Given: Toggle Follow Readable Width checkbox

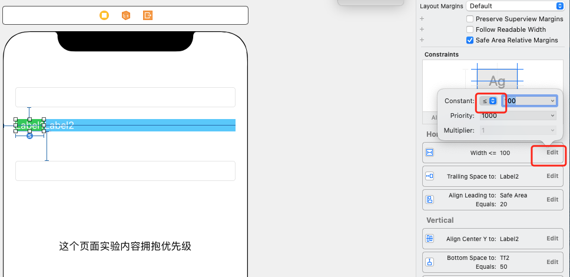Looking at the screenshot, I should tap(470, 29).
